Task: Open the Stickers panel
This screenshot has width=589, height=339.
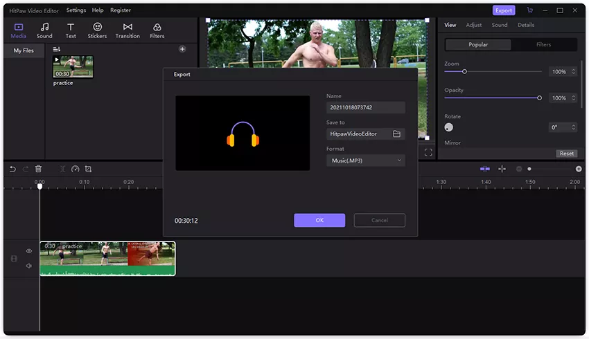Action: point(97,30)
